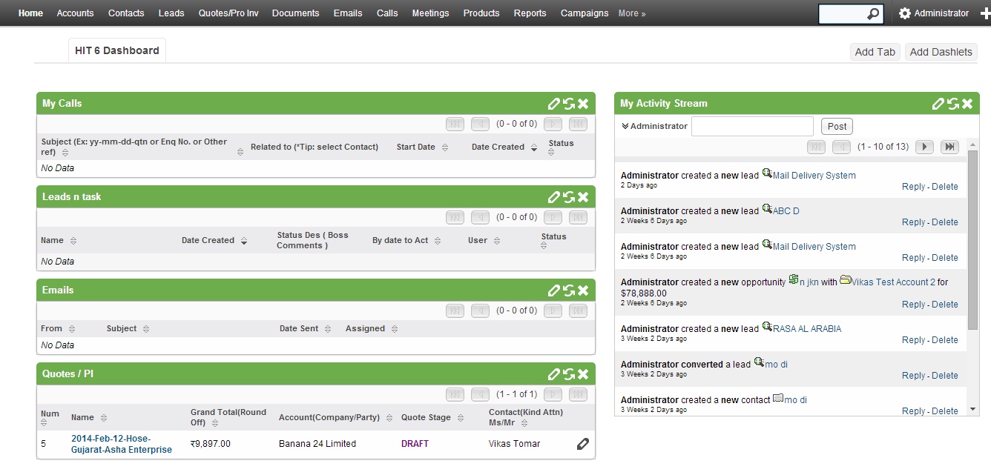Jump to last page in Activity Stream
The width and height of the screenshot is (991, 475).
(949, 147)
